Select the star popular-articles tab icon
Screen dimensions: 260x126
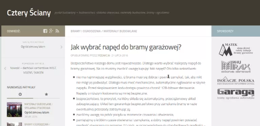click(x=46, y=94)
